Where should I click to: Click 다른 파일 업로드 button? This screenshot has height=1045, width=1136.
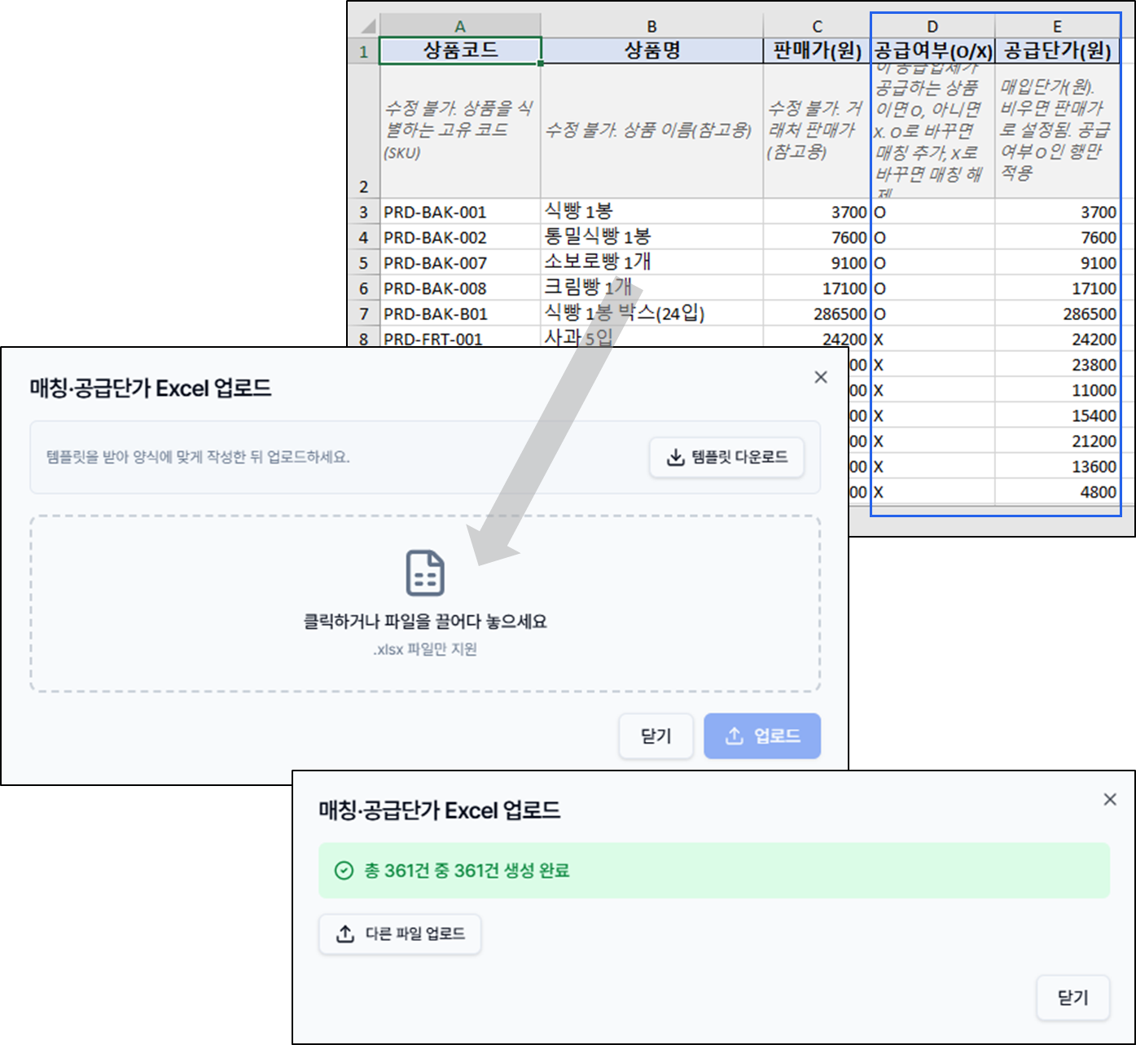[400, 933]
